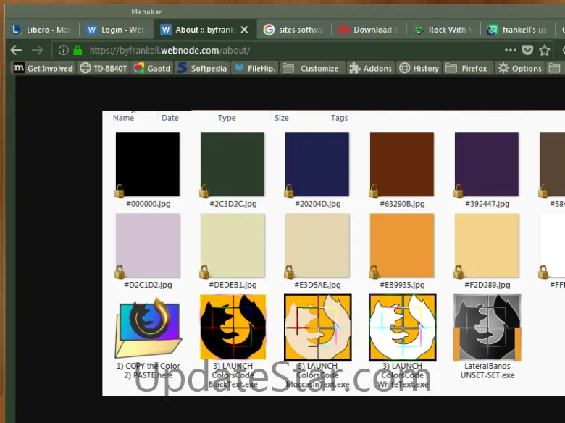Click the browser back arrow button
Viewport: 565px width, 423px height.
[16, 50]
